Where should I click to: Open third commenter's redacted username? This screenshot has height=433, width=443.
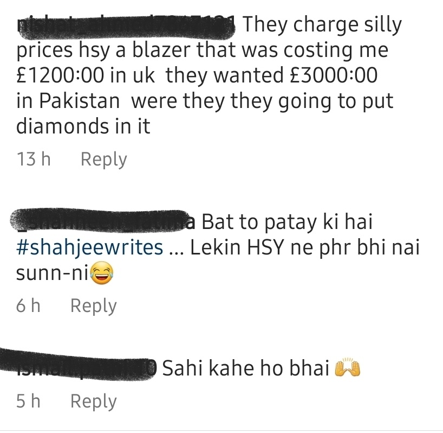click(x=78, y=364)
